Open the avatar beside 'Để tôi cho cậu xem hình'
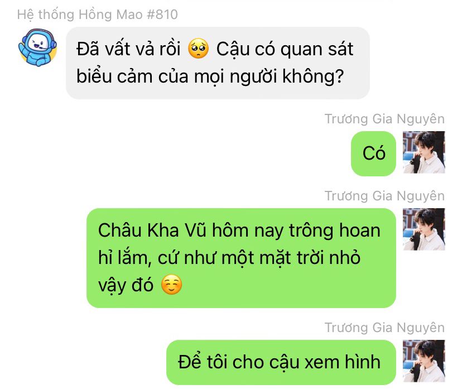Screen dimensions: 462x389 click(x=423, y=361)
